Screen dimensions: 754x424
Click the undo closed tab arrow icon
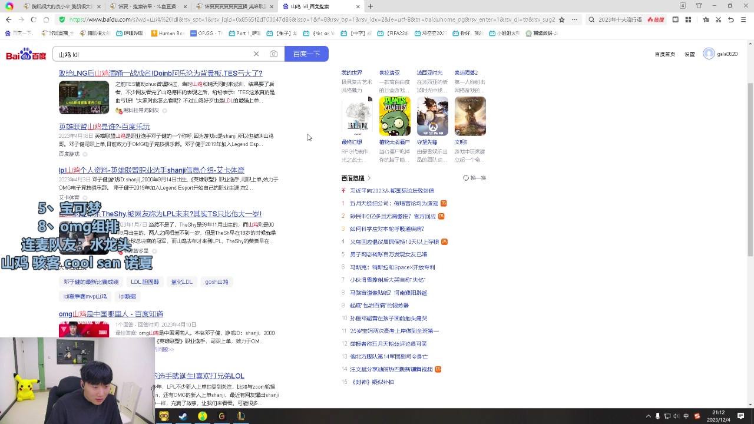pyautogui.click(x=730, y=19)
